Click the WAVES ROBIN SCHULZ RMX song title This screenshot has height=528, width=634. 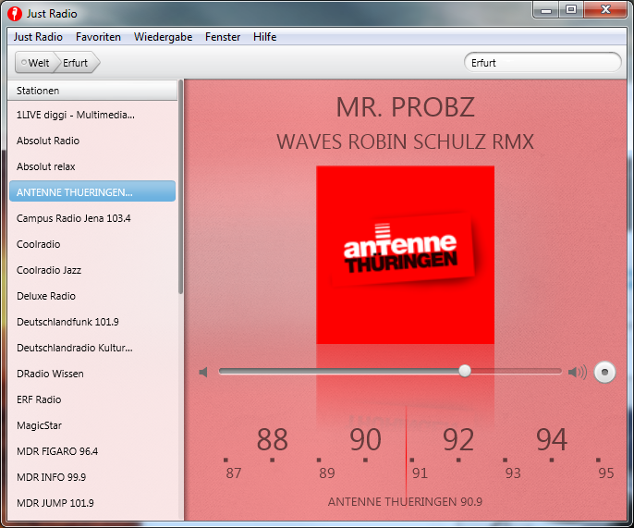coord(405,142)
